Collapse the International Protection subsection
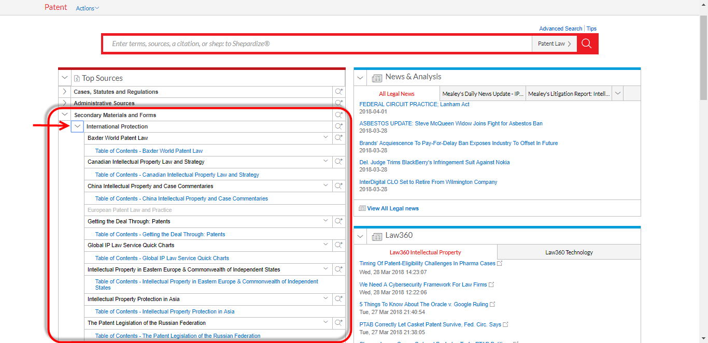Screen dimensions: 708x343 click(x=77, y=126)
